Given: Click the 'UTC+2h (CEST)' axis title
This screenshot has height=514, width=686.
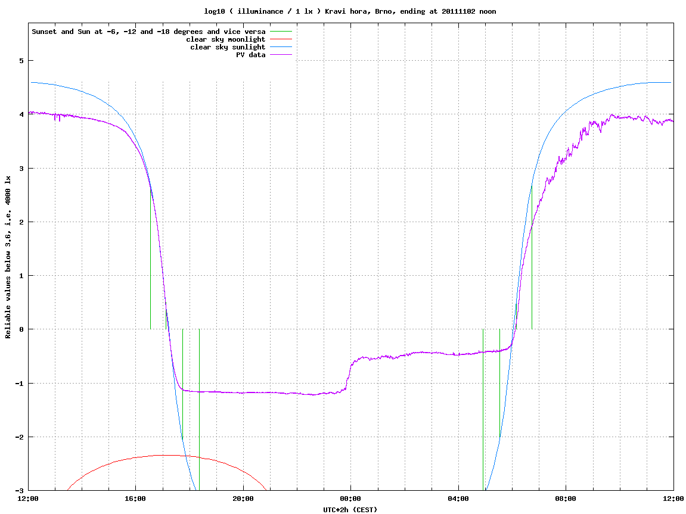Looking at the screenshot, I should (350, 510).
